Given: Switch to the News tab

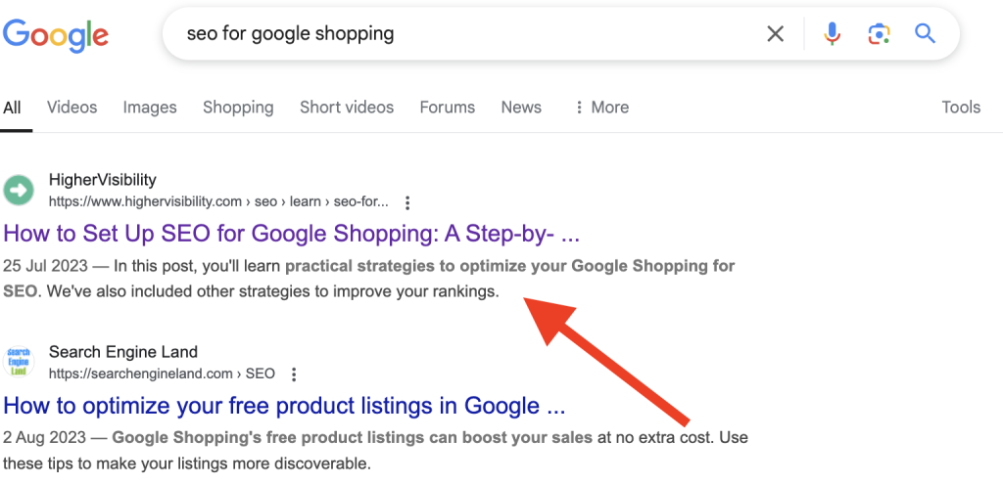Looking at the screenshot, I should tap(521, 108).
